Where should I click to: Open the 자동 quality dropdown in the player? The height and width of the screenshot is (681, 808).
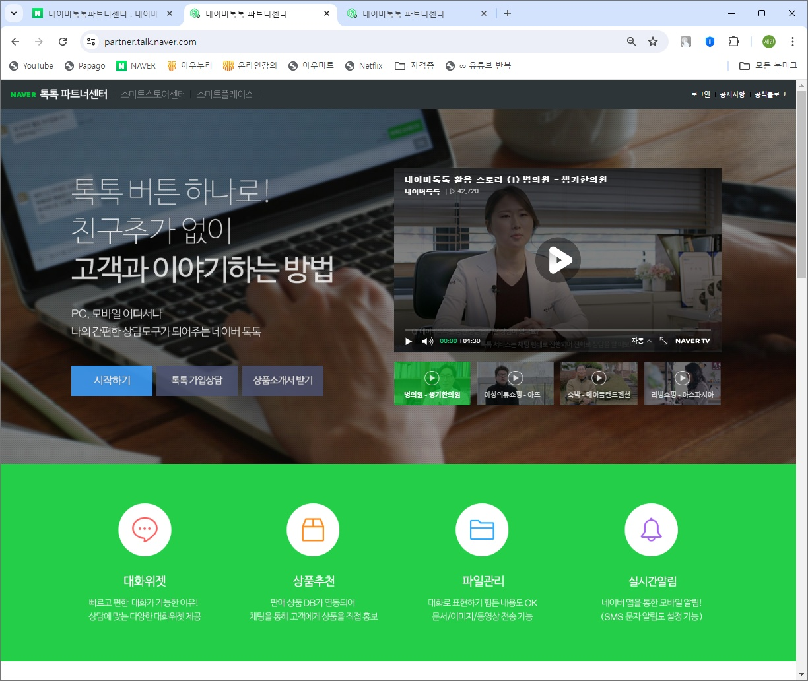639,341
